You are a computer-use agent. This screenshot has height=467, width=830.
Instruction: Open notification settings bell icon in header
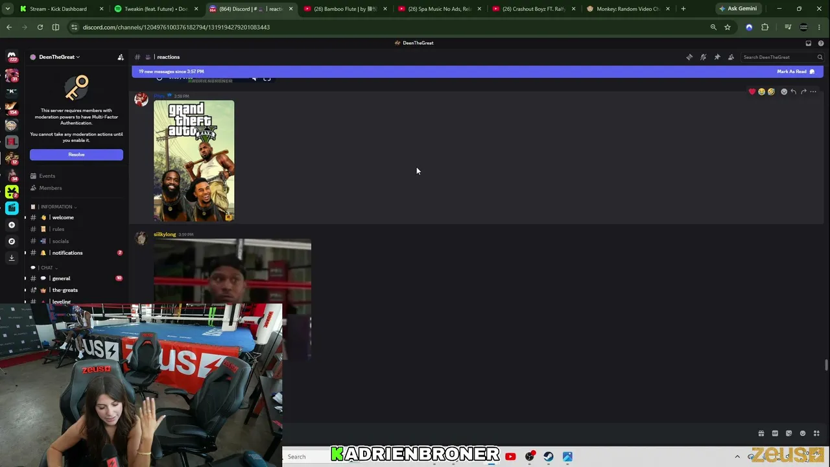[x=704, y=57]
